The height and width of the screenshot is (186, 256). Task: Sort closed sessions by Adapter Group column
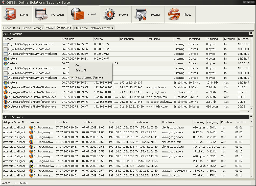(16, 122)
